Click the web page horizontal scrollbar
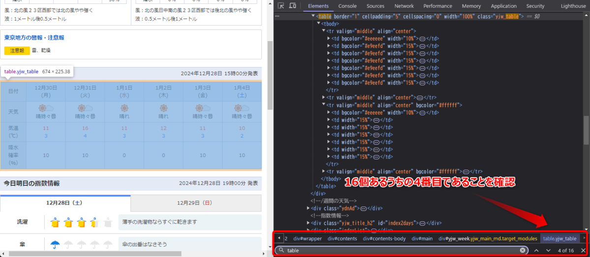The image size is (590, 257). coord(96,254)
